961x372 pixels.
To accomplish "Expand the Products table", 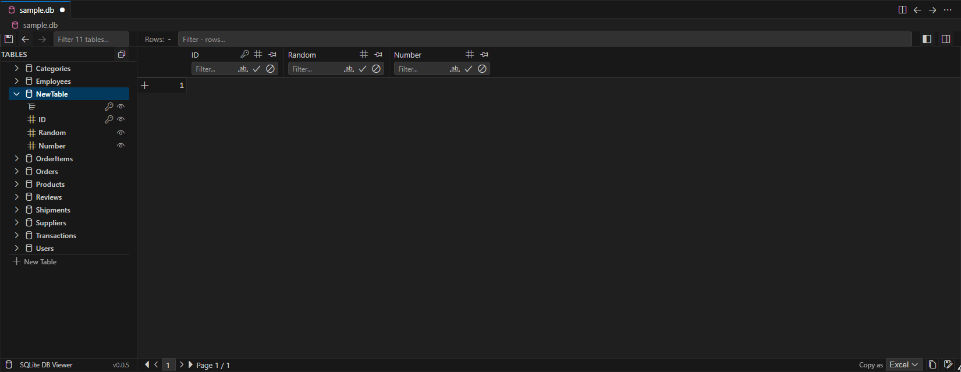I will coord(16,184).
